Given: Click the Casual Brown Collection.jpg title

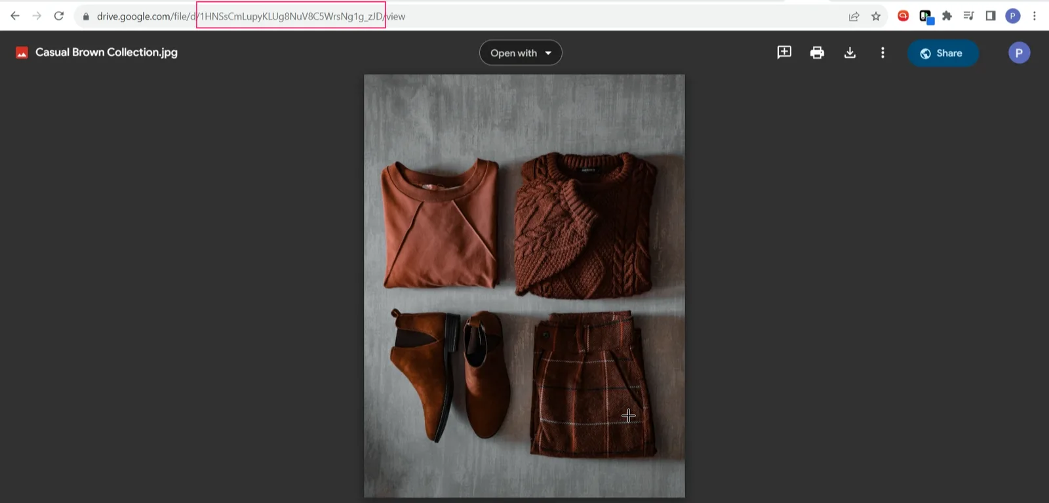Looking at the screenshot, I should tap(106, 52).
